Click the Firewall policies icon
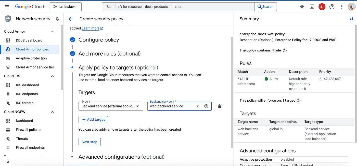 [8, 130]
